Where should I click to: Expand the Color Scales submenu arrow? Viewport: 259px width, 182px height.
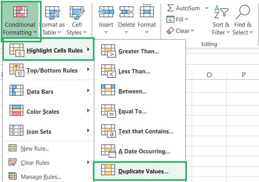[89, 111]
